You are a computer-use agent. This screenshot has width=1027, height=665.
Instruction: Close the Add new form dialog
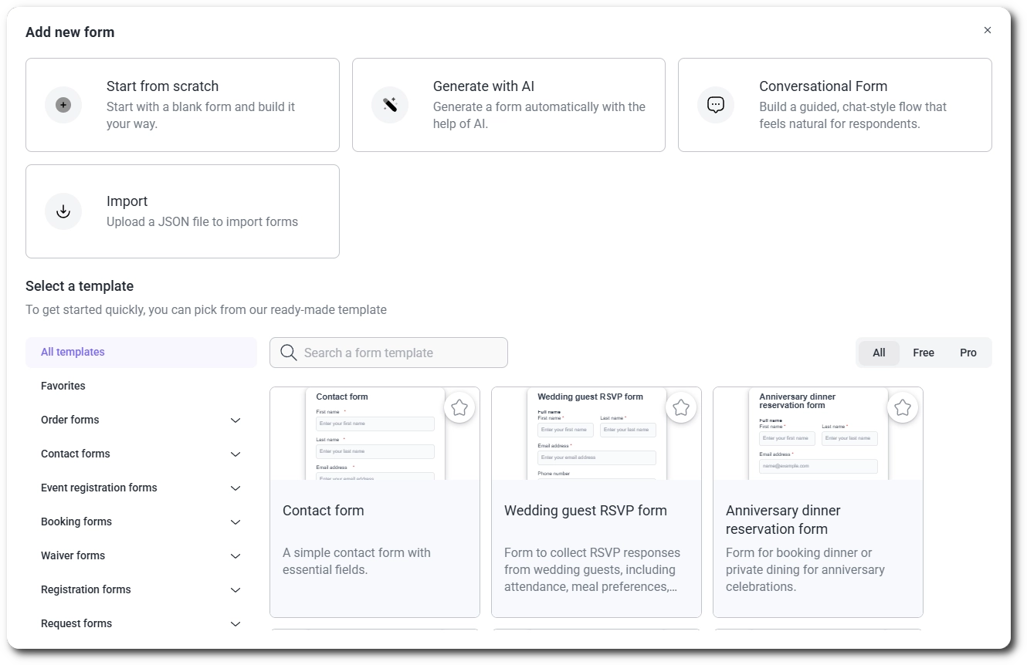coord(988,30)
